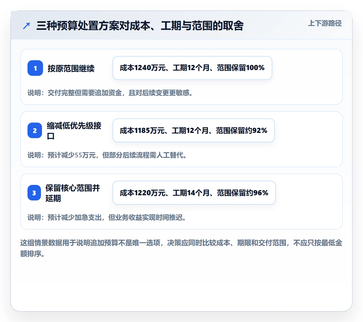
Task: Click the 成本1185万元 summary box
Action: [194, 130]
